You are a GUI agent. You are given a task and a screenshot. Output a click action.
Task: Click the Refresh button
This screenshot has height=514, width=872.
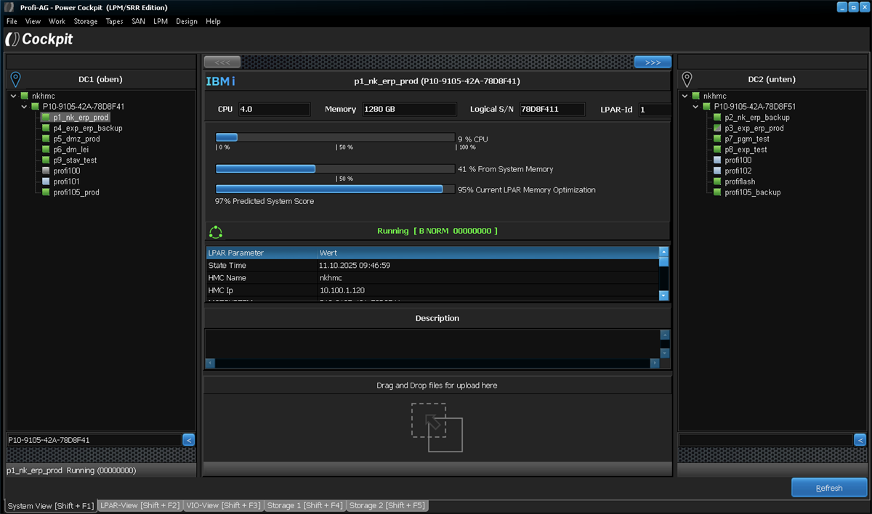point(828,488)
